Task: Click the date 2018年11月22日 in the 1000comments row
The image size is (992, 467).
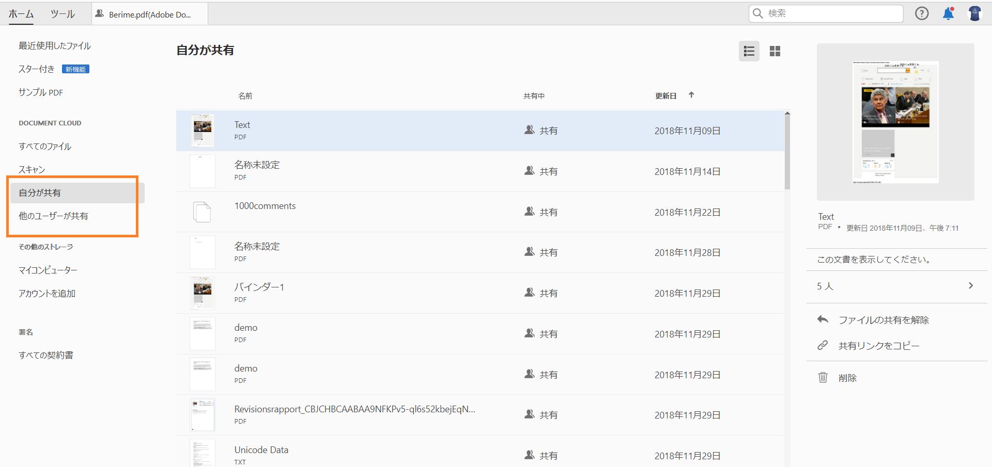Action: coord(688,213)
